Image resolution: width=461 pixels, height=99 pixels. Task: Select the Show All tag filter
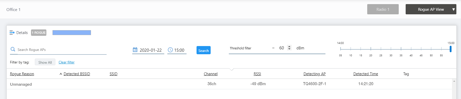[45, 62]
